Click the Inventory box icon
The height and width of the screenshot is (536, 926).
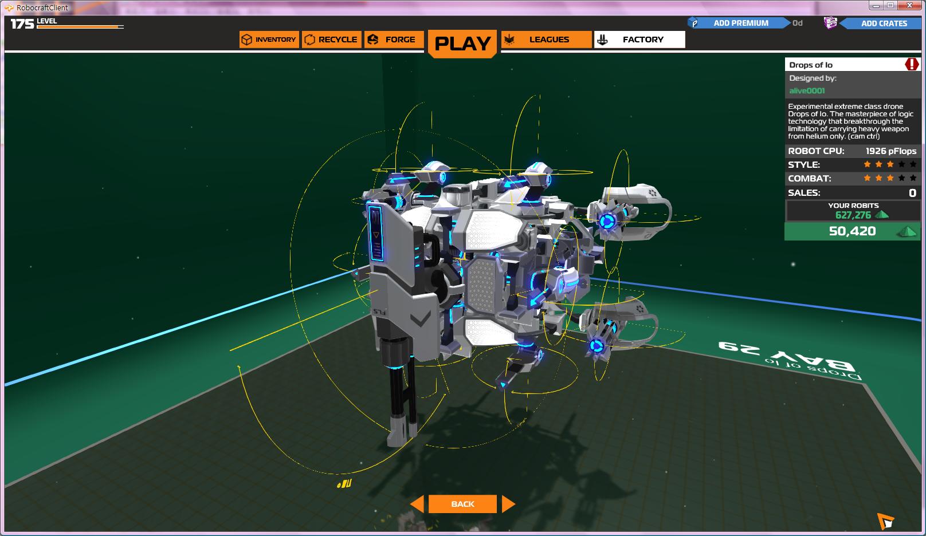point(247,40)
